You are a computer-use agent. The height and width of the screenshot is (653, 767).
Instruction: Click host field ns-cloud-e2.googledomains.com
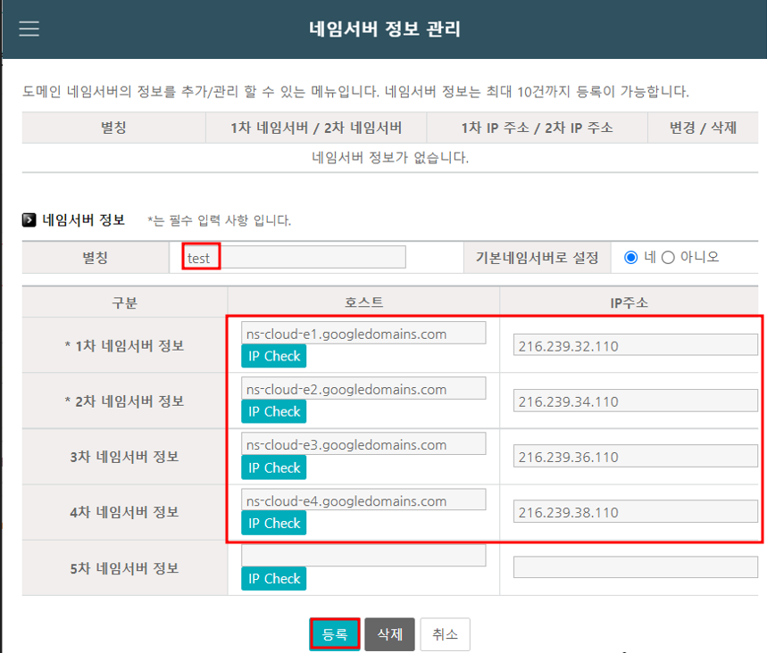(x=363, y=388)
